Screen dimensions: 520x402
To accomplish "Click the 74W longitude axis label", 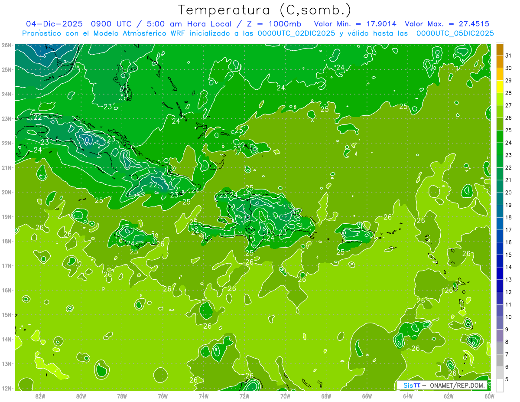I will coord(204,396).
